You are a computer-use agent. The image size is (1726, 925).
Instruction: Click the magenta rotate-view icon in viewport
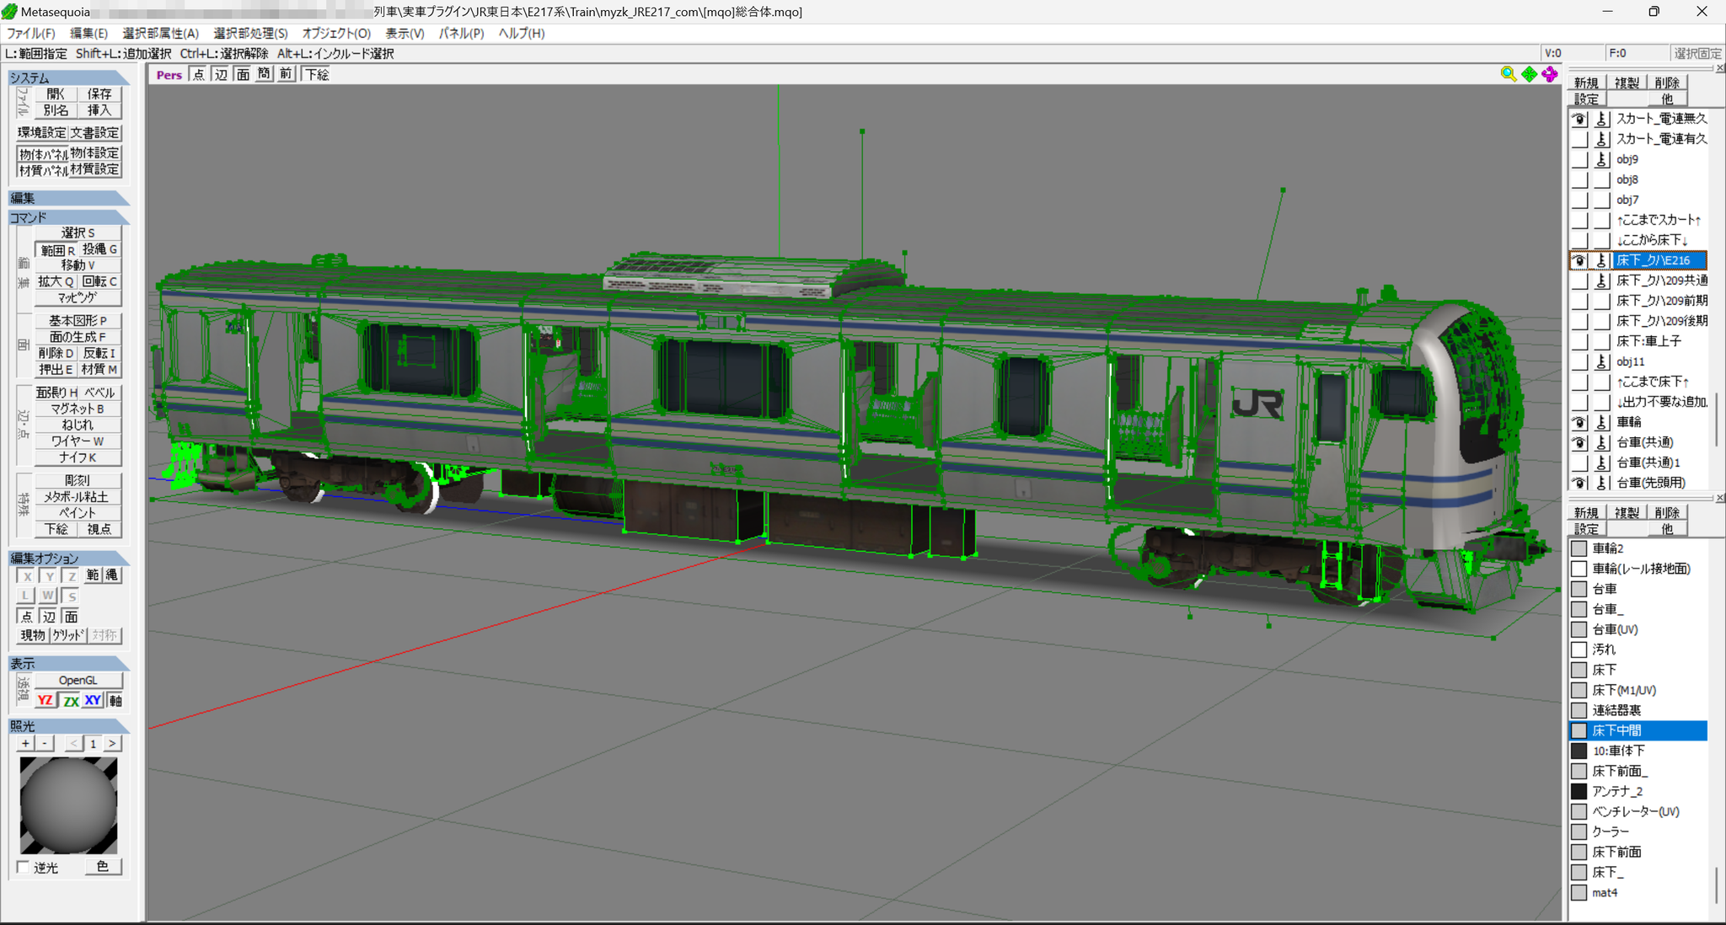(x=1550, y=74)
